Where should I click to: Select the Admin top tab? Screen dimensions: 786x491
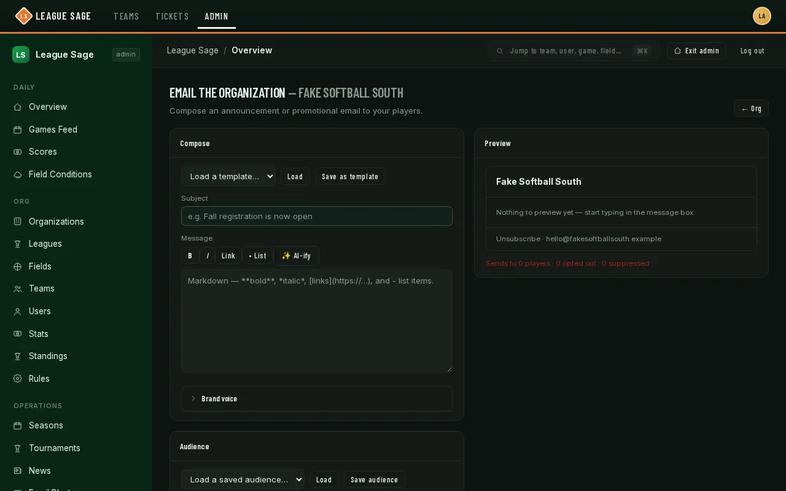217,16
